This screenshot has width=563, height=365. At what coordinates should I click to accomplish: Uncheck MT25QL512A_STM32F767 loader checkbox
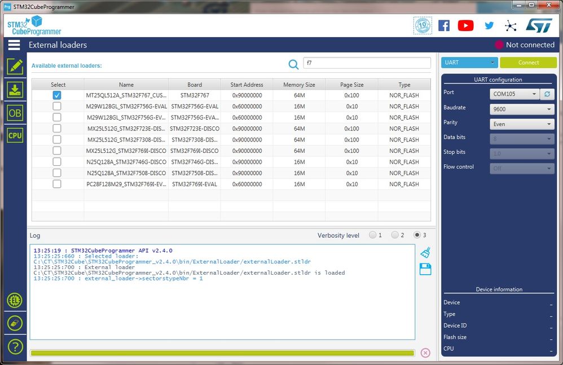(57, 95)
